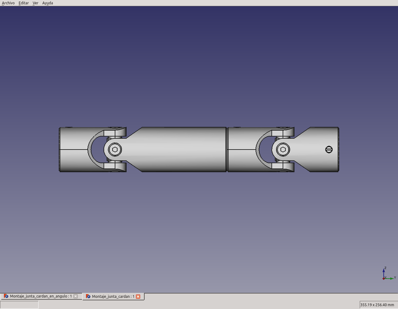The width and height of the screenshot is (398, 309).
Task: Open the Ver menu
Action: pyautogui.click(x=35, y=3)
